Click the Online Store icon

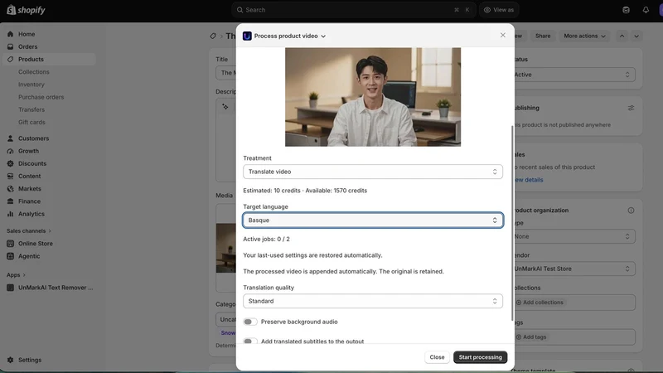tap(11, 244)
